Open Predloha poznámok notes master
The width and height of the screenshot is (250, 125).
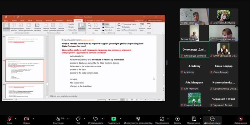(61, 27)
